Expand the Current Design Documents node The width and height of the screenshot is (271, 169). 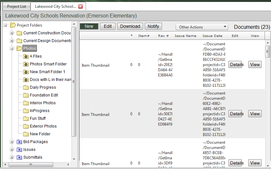point(12,41)
